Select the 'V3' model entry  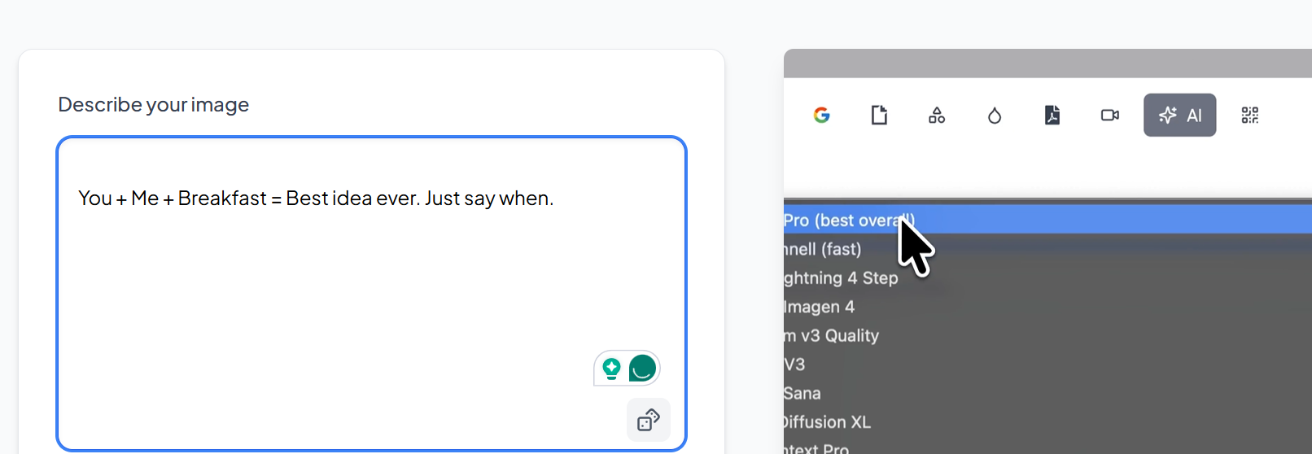click(795, 365)
